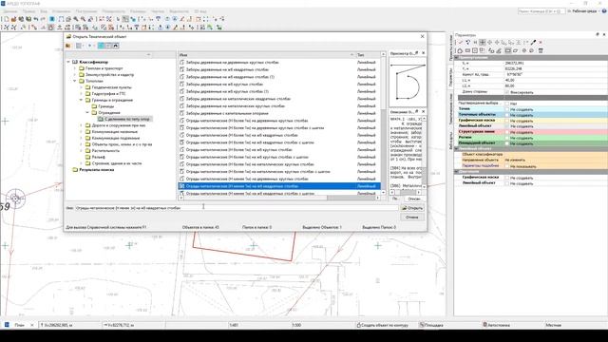Toggle the Фиксировать checkbox

pyautogui.click(x=506, y=92)
